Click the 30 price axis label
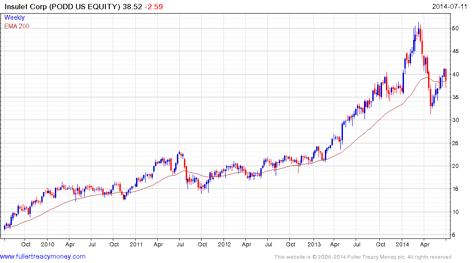The image size is (472, 263). (x=455, y=120)
